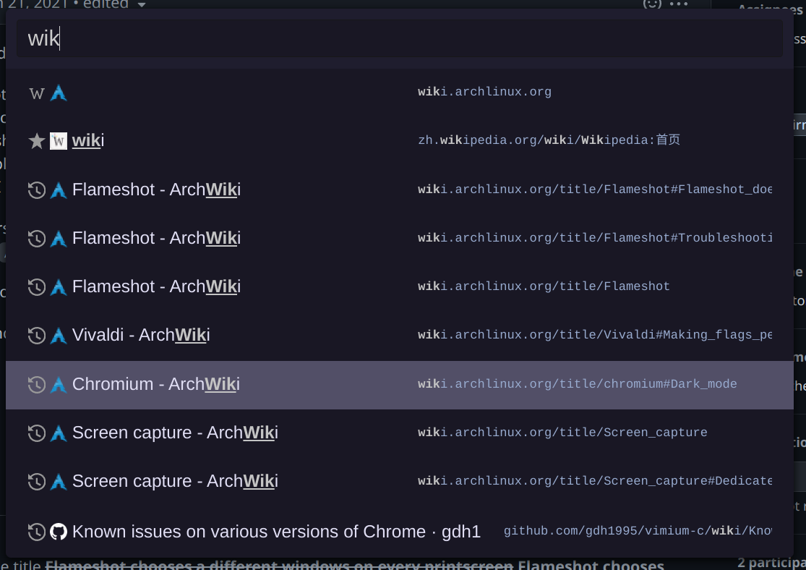Click Arch favicon in Flameshot#Flameshot_doe row
This screenshot has width=806, height=570.
tap(59, 190)
